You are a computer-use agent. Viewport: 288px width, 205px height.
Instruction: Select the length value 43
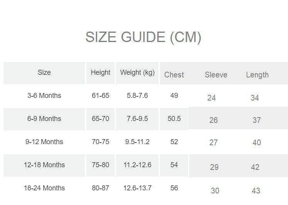coord(256,191)
